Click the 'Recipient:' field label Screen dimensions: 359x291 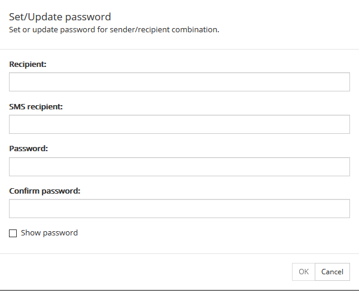coord(28,64)
